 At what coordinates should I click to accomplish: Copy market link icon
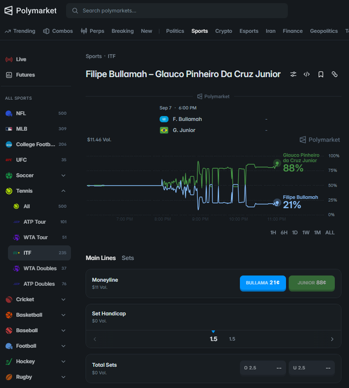[x=335, y=74]
